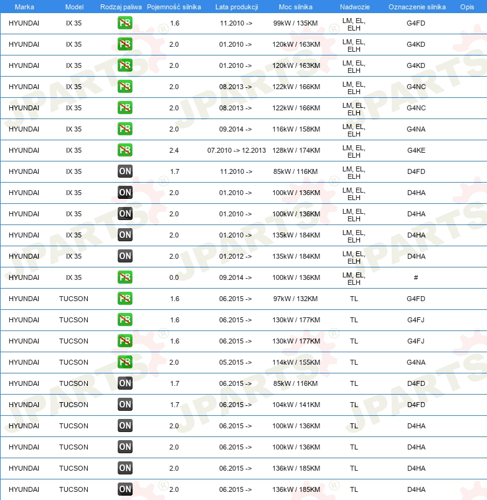The image size is (487, 500).
Task: Click the 2.4 engine capacity value
Action: coord(174,150)
